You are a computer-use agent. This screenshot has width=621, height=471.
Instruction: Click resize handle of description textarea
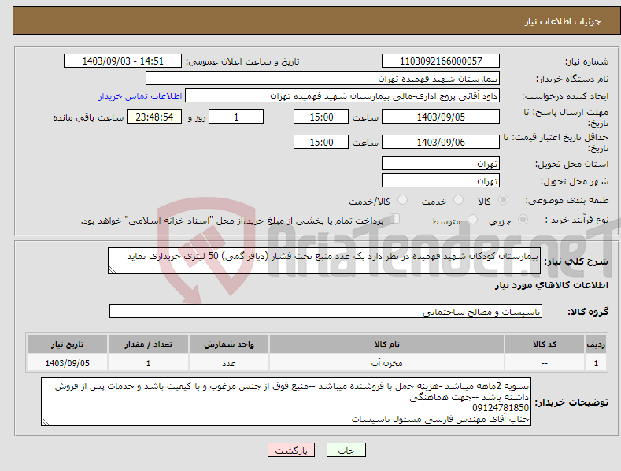113,269
